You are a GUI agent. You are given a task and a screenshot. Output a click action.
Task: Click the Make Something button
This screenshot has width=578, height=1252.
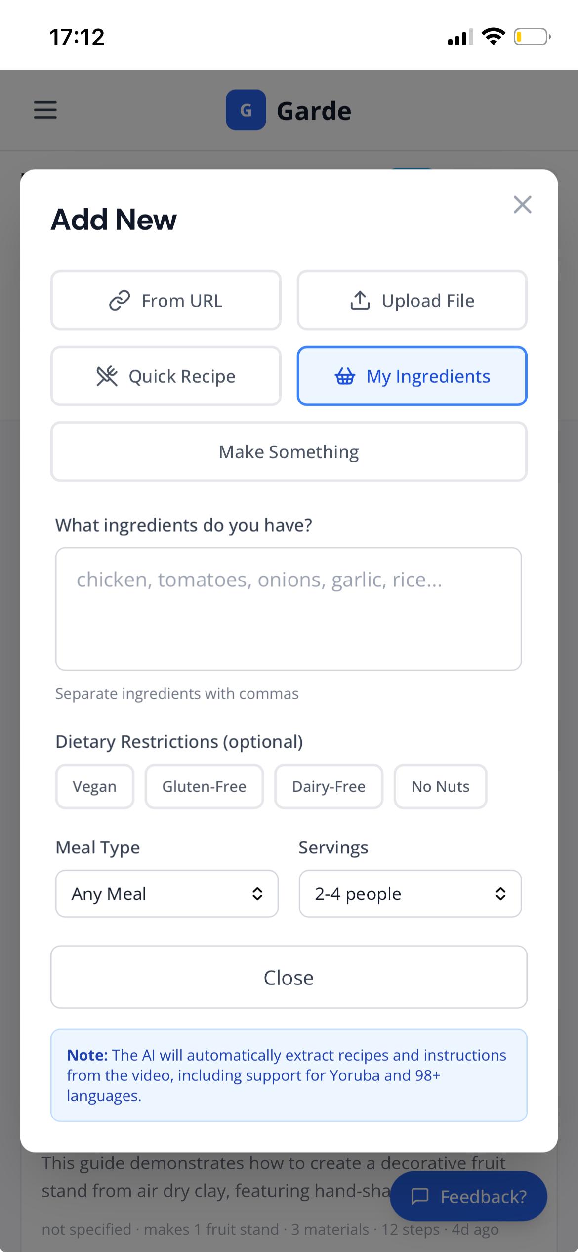pos(289,451)
